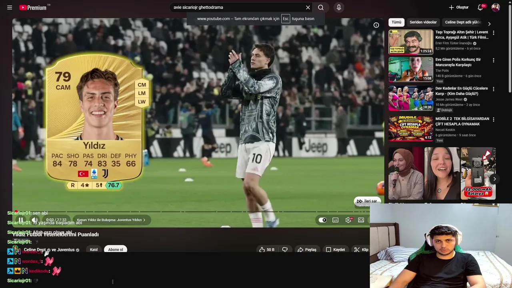Viewport: 512px width, 288px height.
Task: Open Dev Kadınlar video thumbnail
Action: click(411, 98)
